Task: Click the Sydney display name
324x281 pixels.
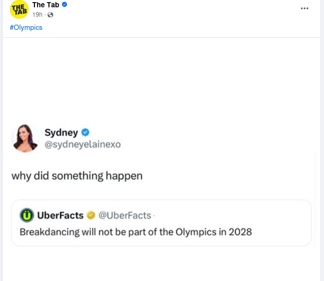Action: pyautogui.click(x=61, y=132)
